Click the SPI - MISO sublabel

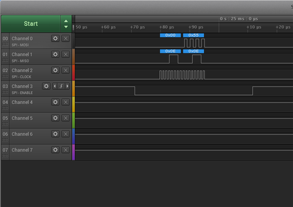pos(20,61)
